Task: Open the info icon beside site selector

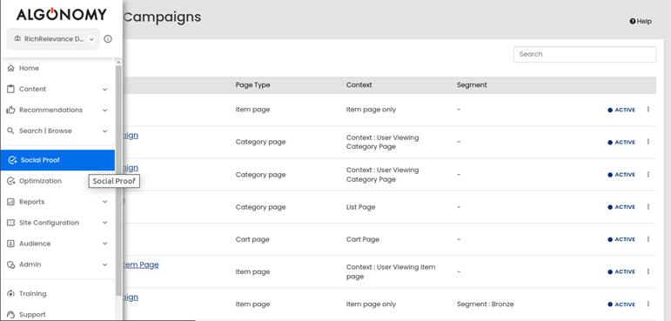Action: pyautogui.click(x=108, y=39)
